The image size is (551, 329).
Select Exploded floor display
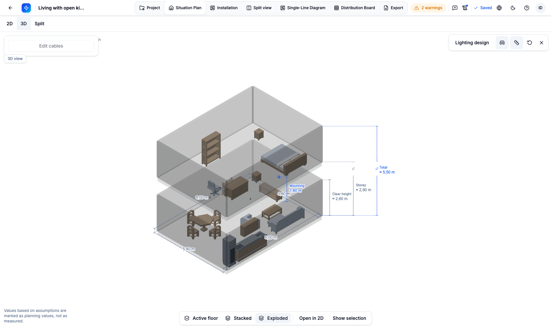tap(273, 318)
